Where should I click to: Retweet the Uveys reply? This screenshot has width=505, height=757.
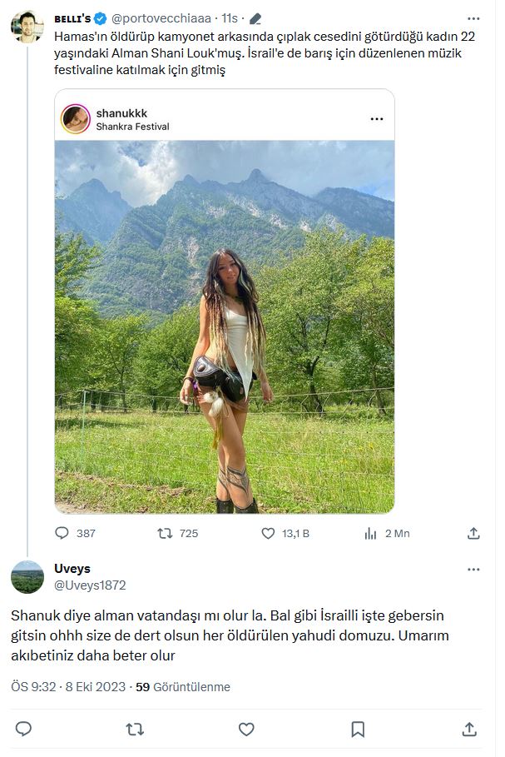point(135,729)
